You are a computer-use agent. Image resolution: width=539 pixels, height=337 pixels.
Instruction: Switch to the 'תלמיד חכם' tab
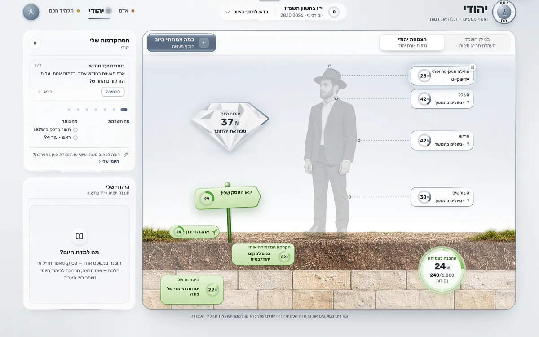pyautogui.click(x=65, y=11)
